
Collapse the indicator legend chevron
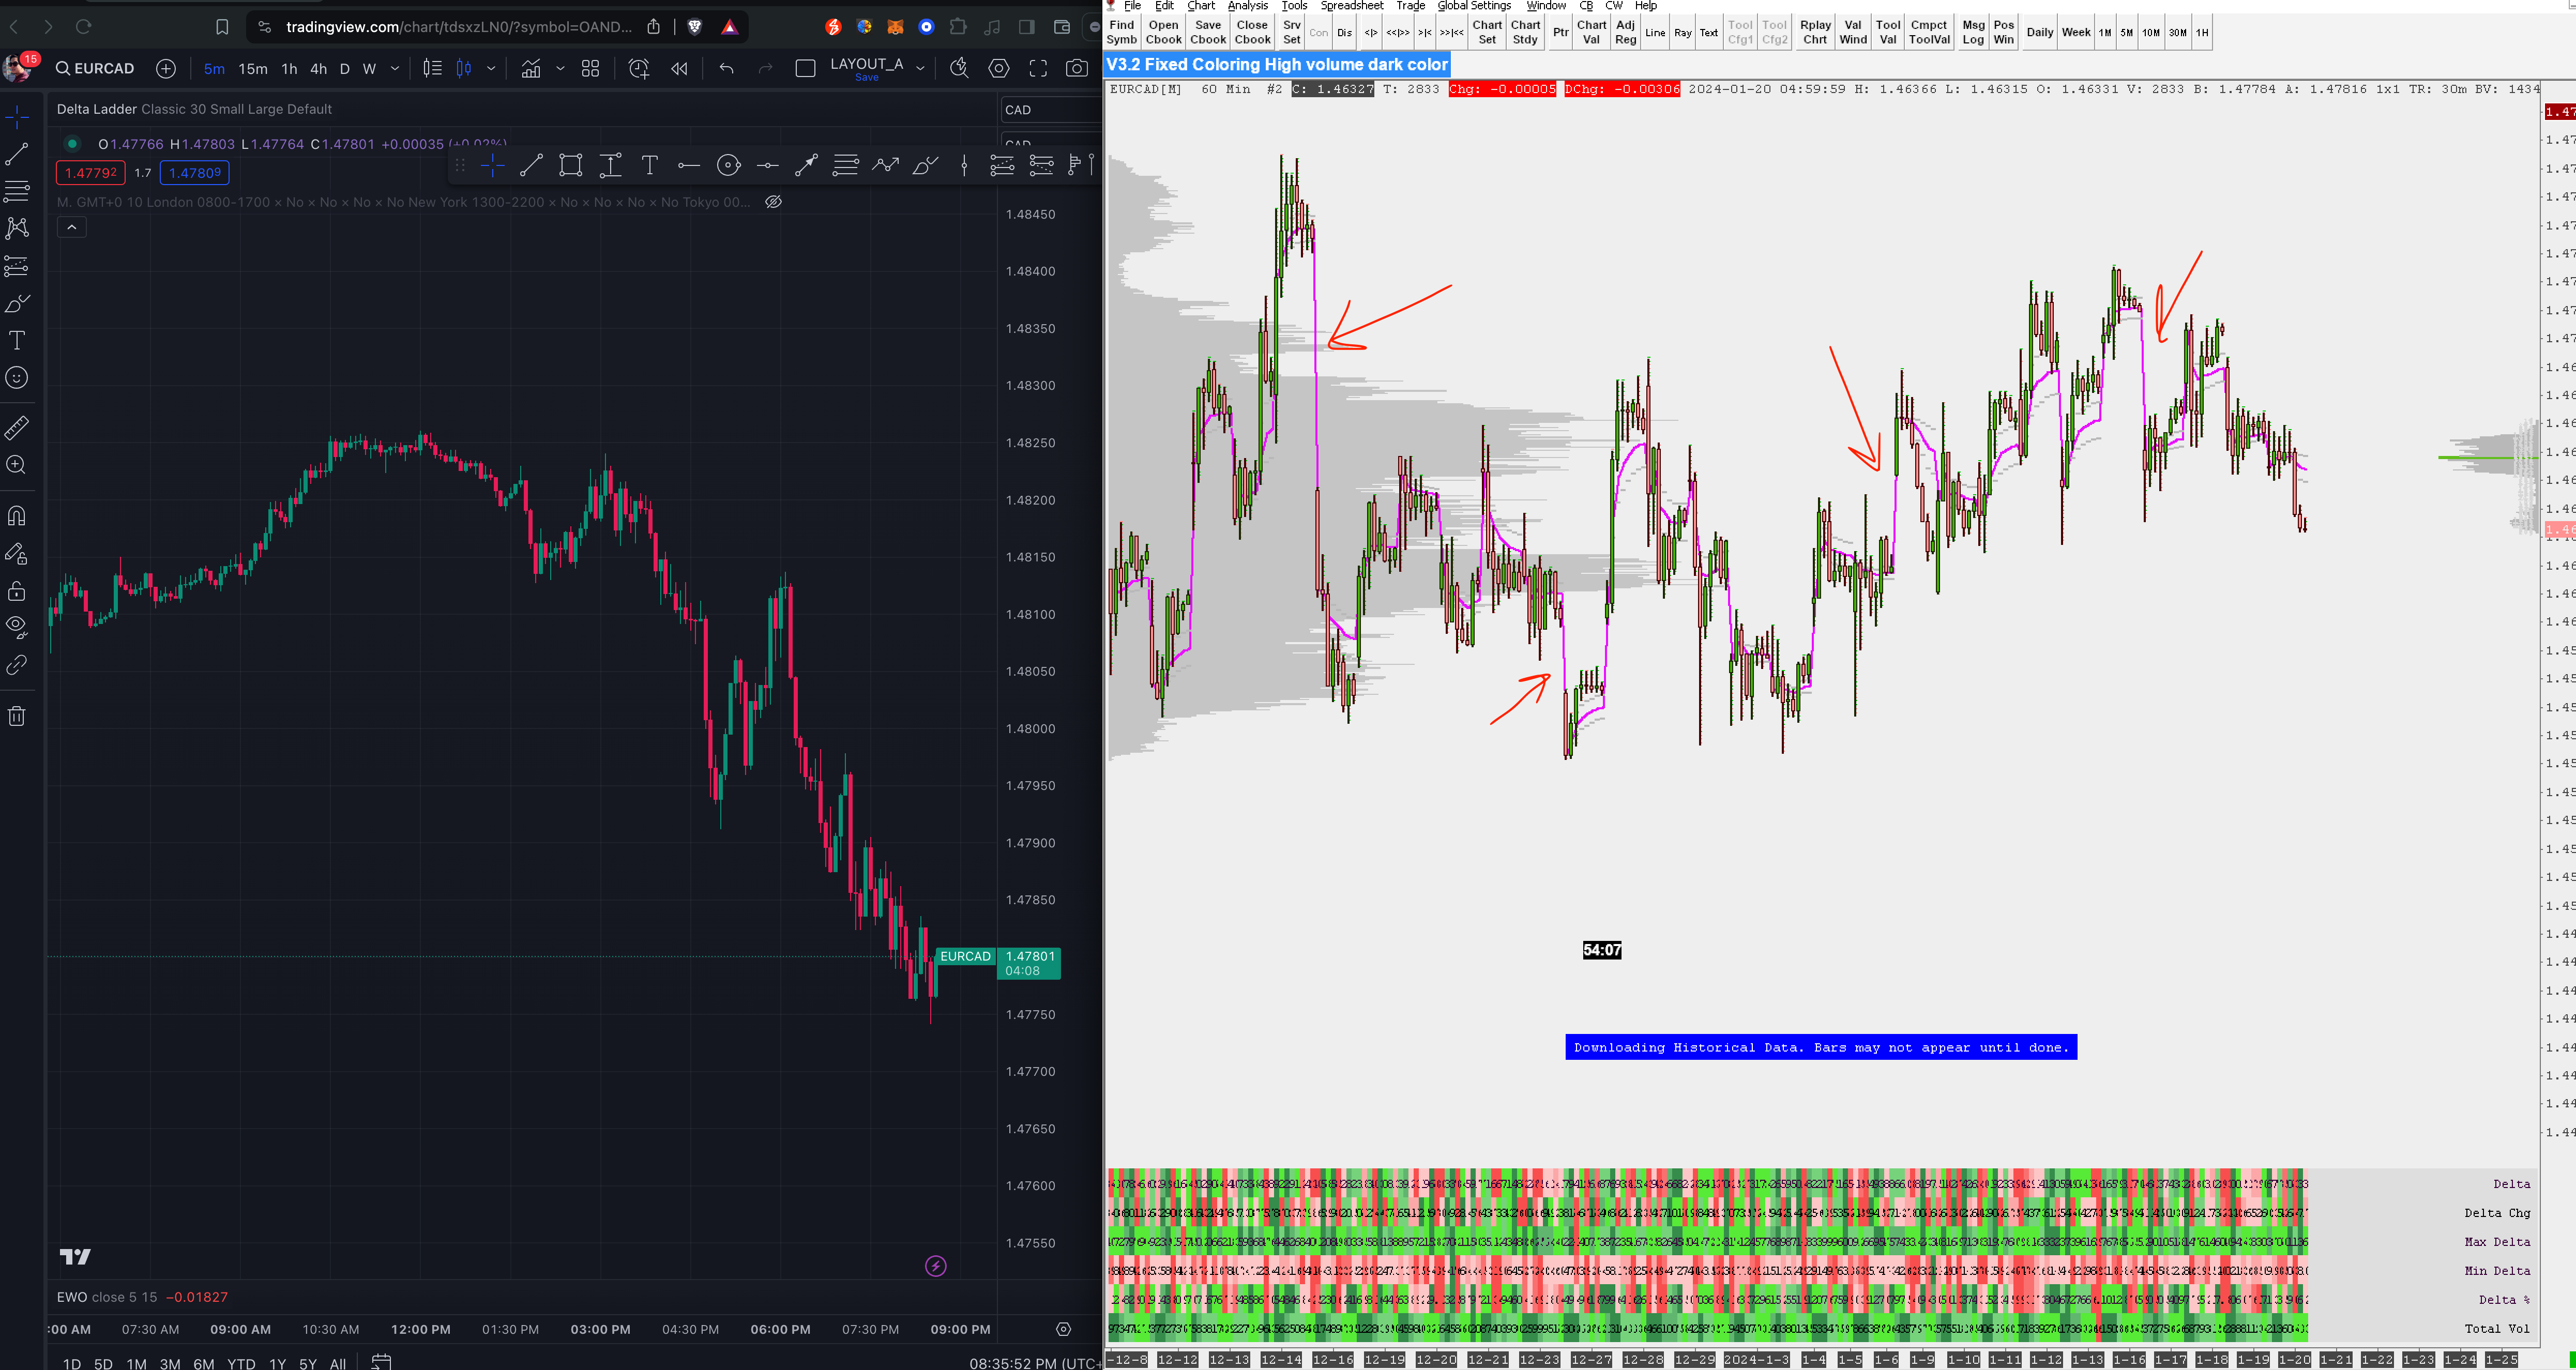(72, 228)
